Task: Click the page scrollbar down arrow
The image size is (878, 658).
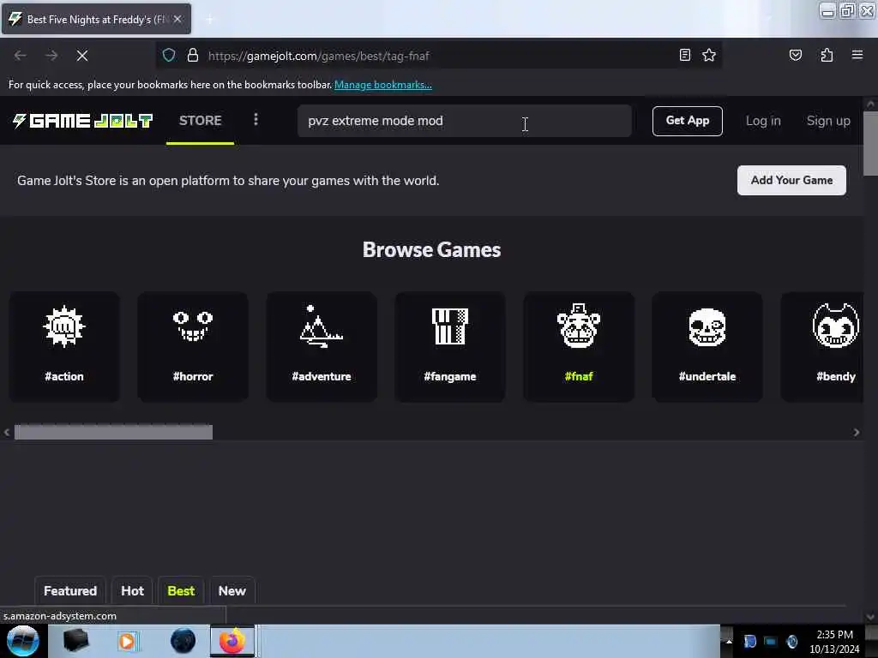Action: point(870,617)
